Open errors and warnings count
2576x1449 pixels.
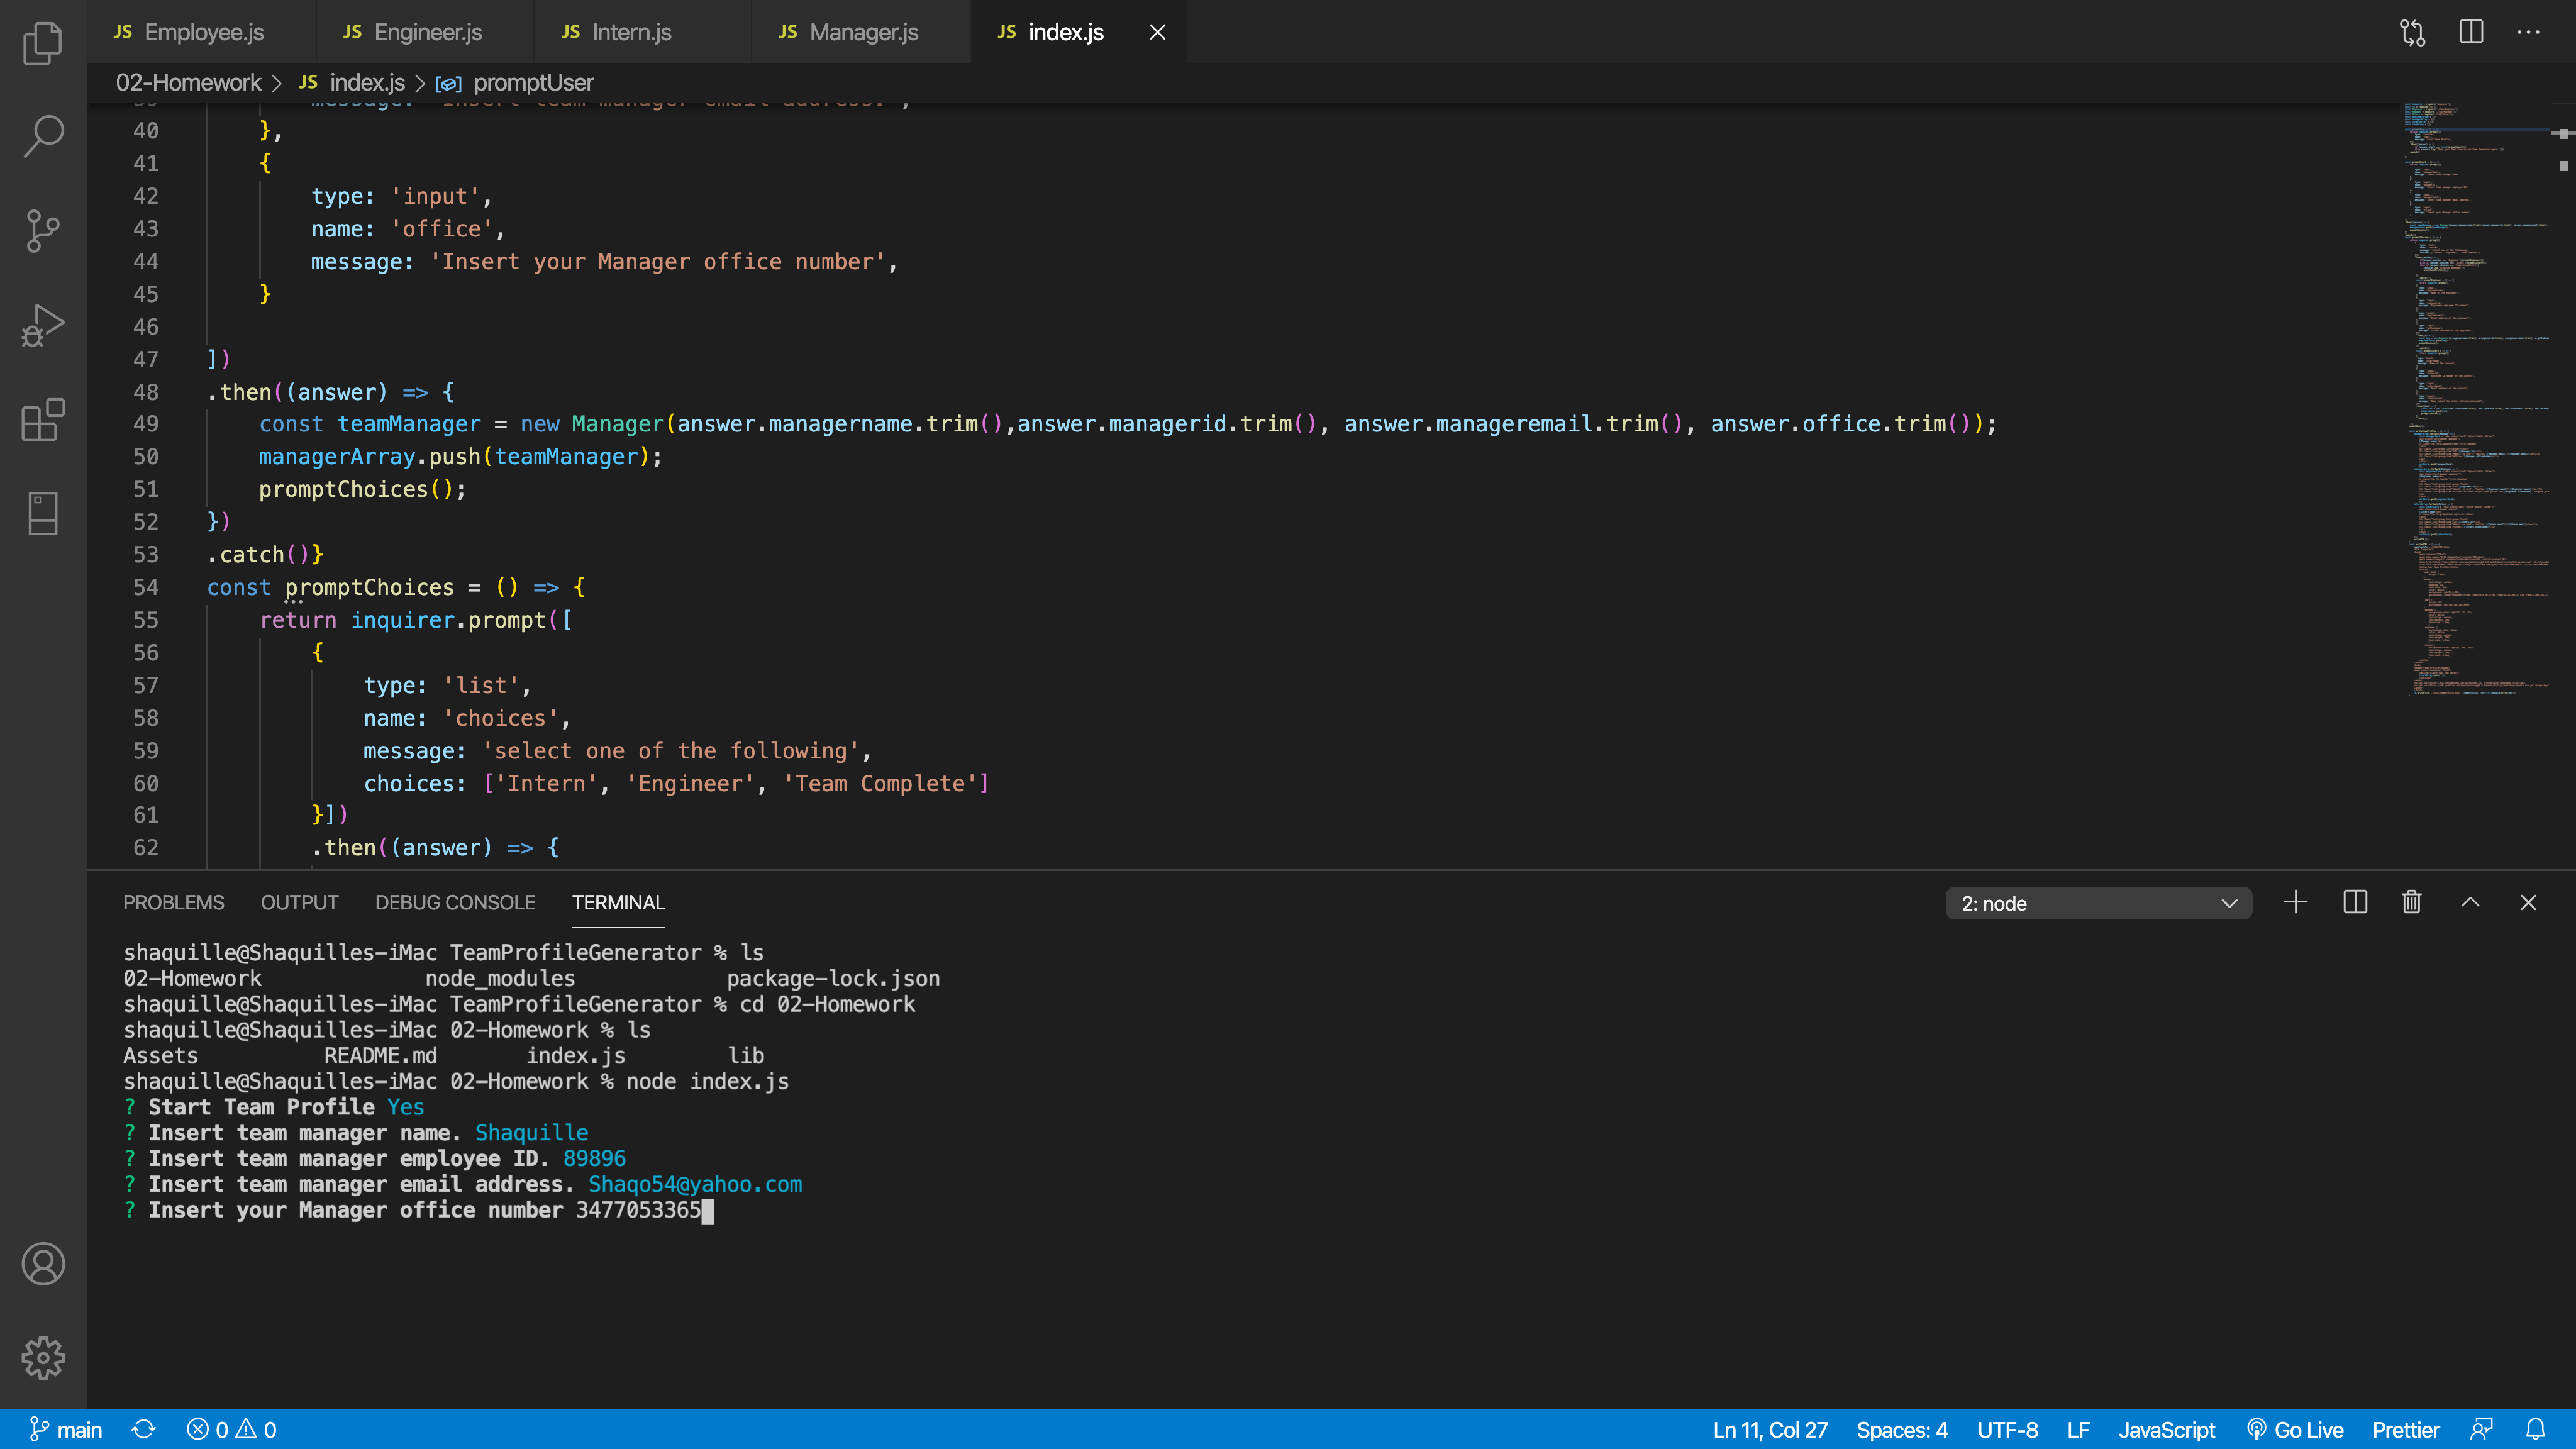(x=231, y=1429)
